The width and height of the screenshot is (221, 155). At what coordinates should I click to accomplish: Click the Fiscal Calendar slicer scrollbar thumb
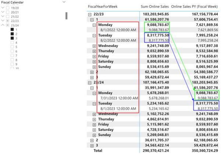(x=66, y=15)
